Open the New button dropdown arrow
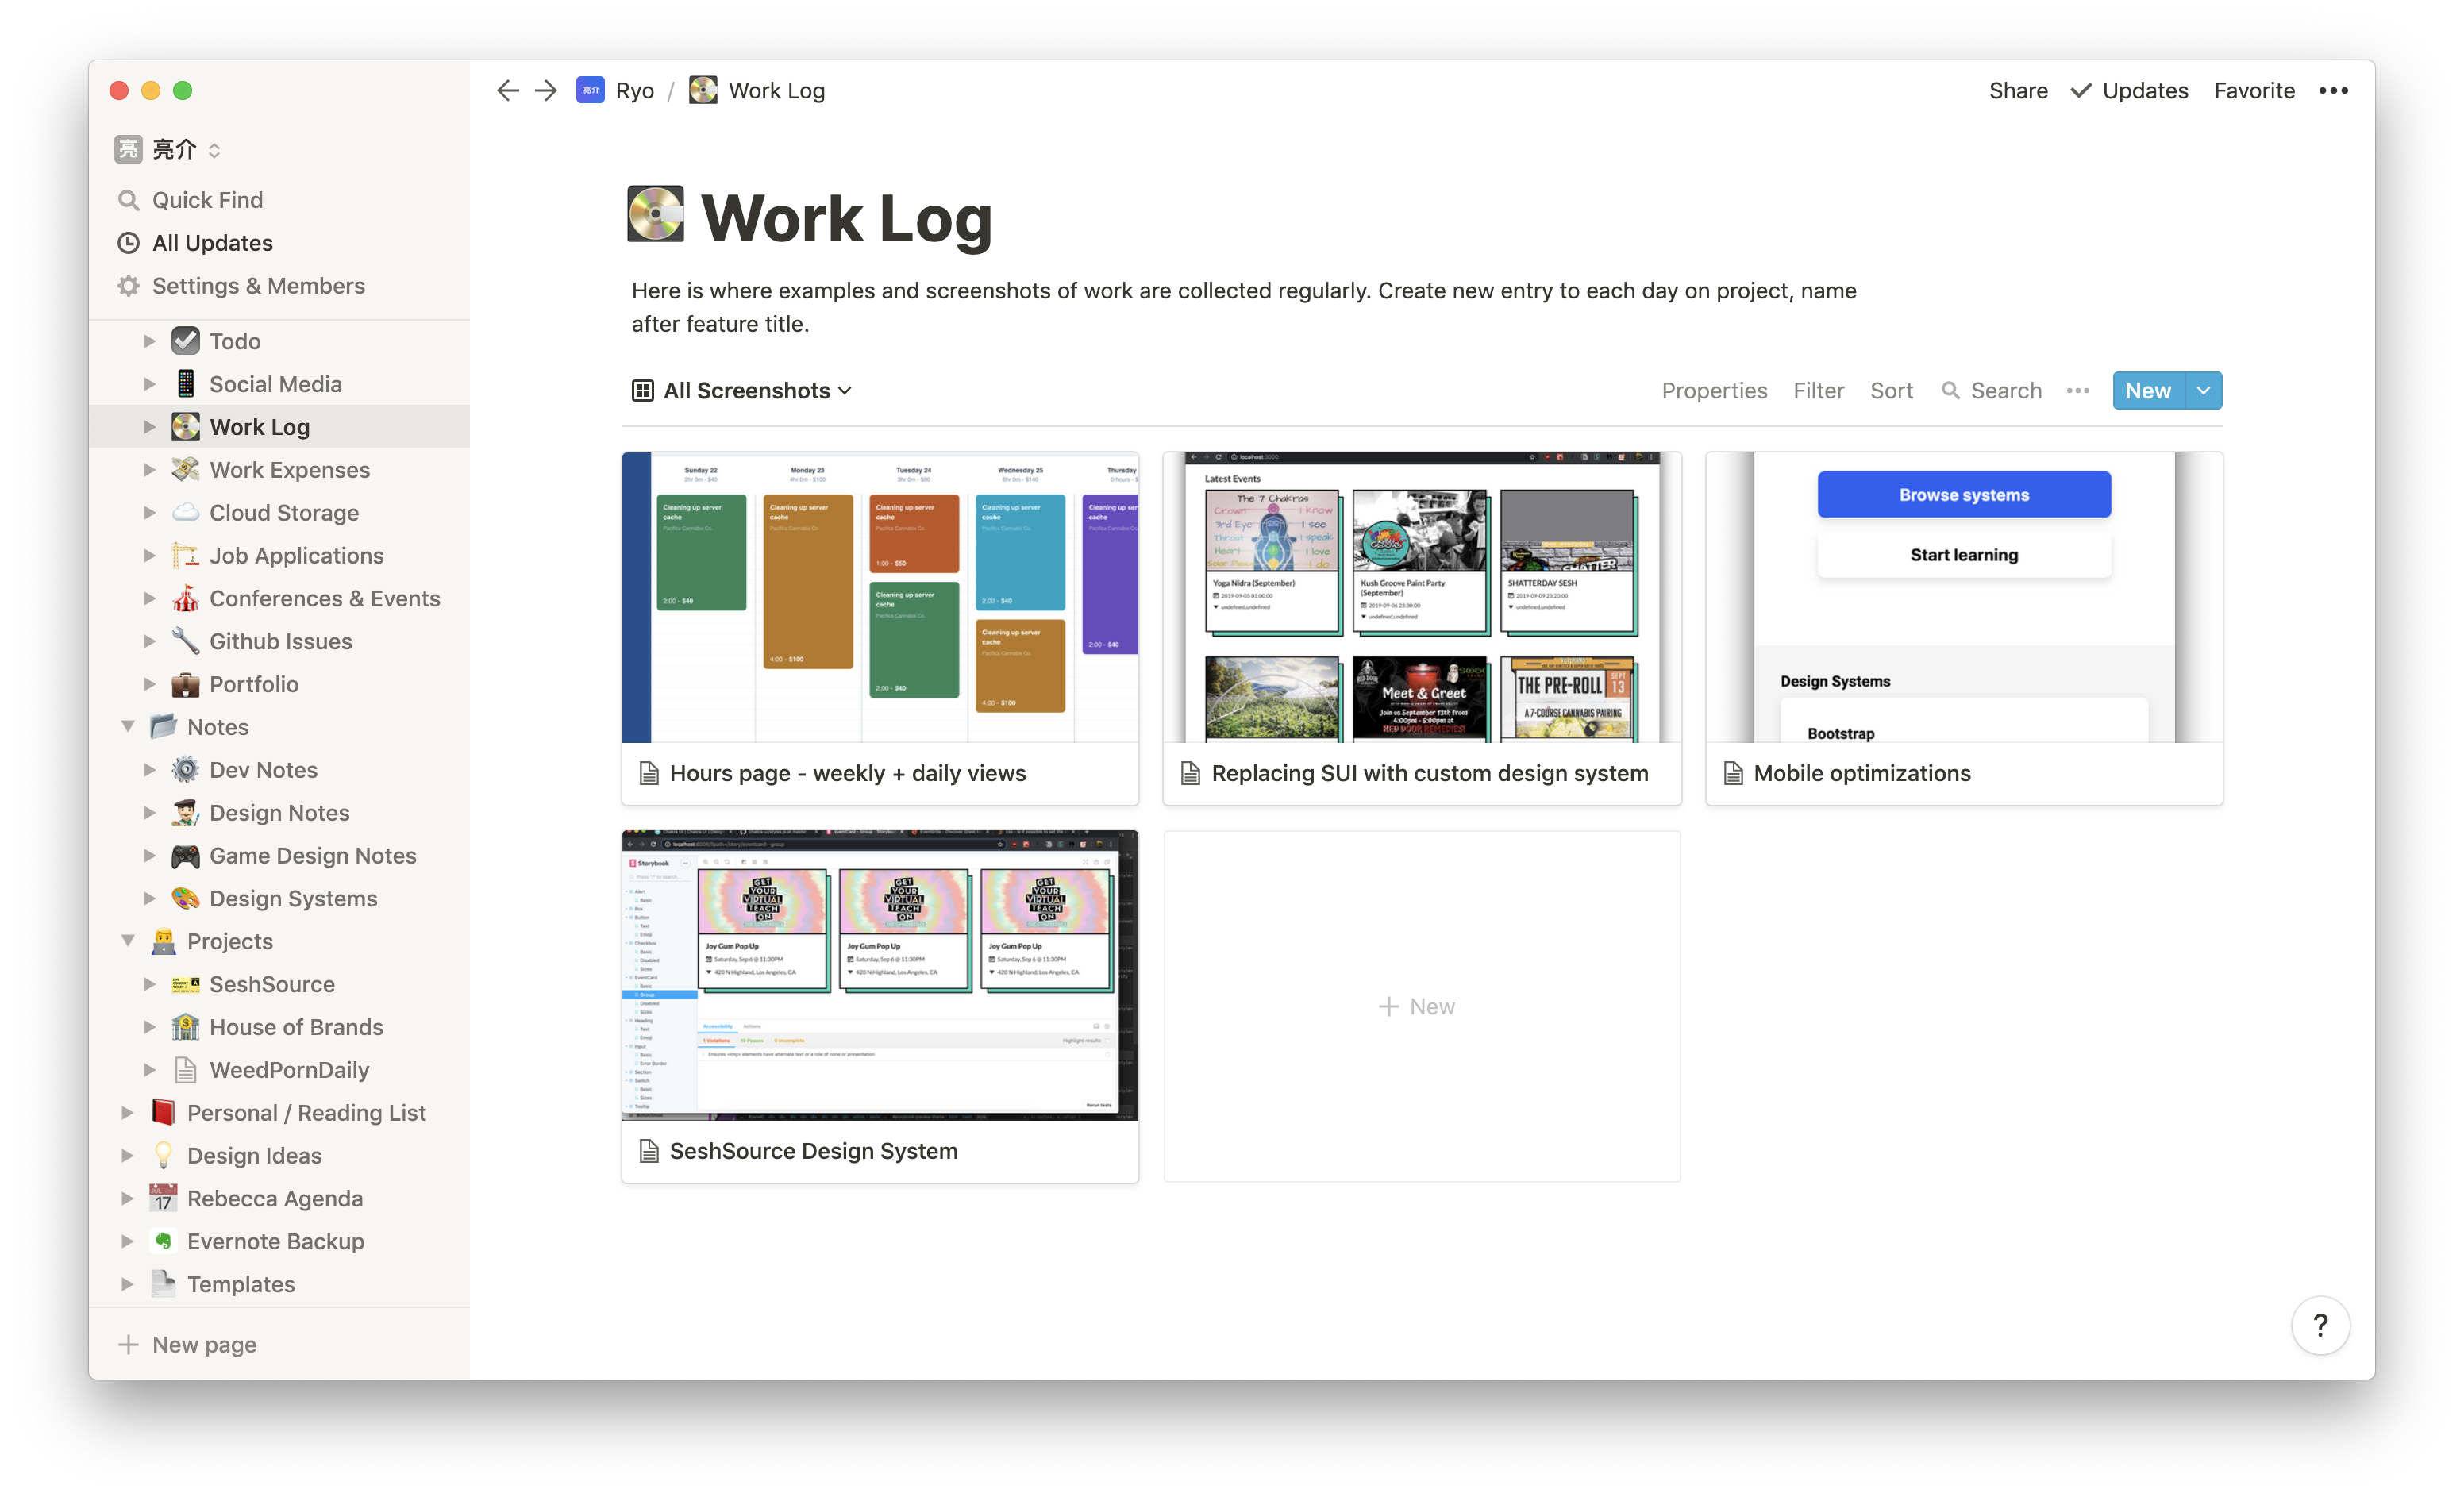Viewport: 2464px width, 1497px height. click(2204, 390)
